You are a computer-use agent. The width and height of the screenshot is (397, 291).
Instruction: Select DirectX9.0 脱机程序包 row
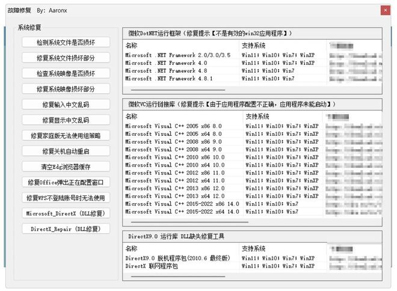[253, 258]
